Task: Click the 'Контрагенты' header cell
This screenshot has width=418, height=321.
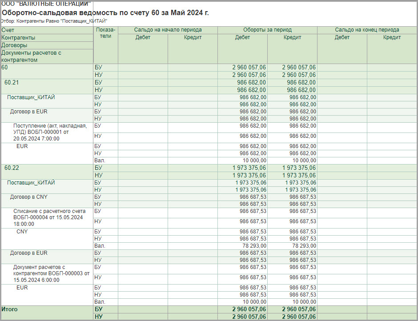Action: pos(47,38)
